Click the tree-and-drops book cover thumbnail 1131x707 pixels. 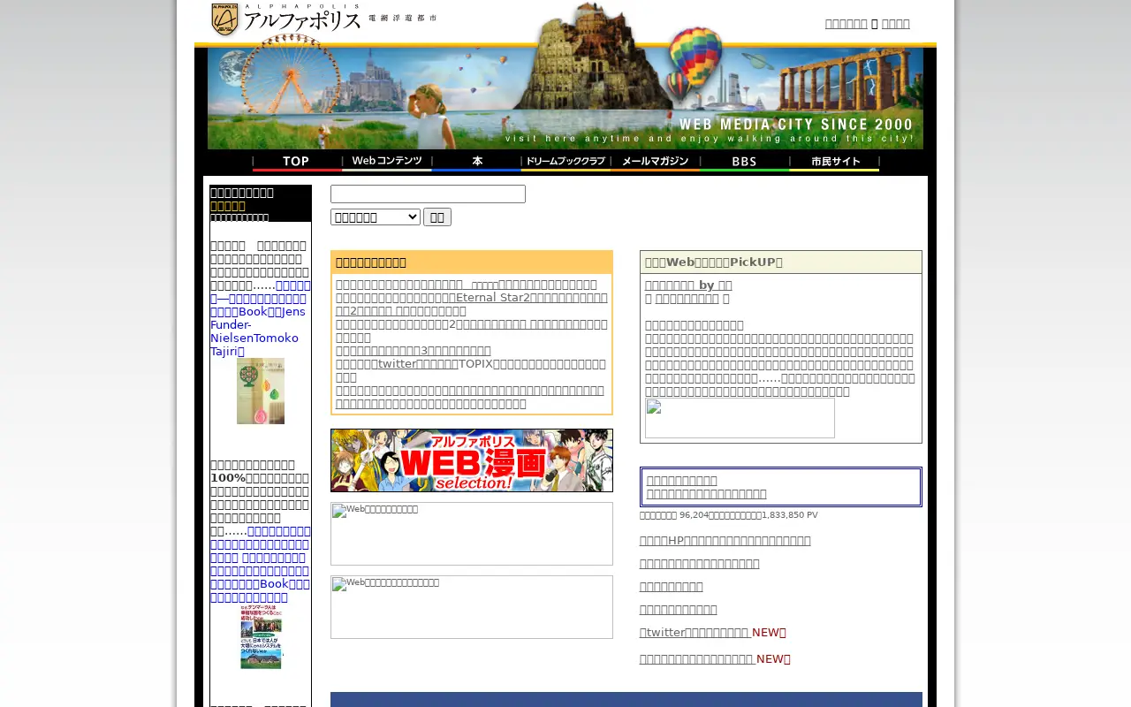click(261, 391)
